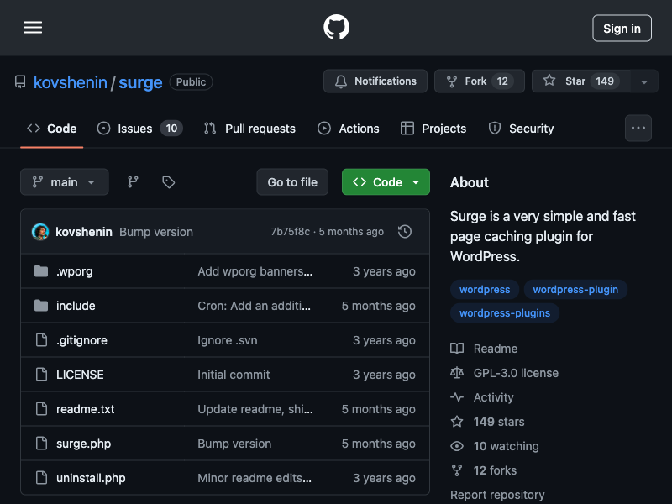This screenshot has width=672, height=504.
Task: Open the LICENSE file
Action: (x=80, y=375)
